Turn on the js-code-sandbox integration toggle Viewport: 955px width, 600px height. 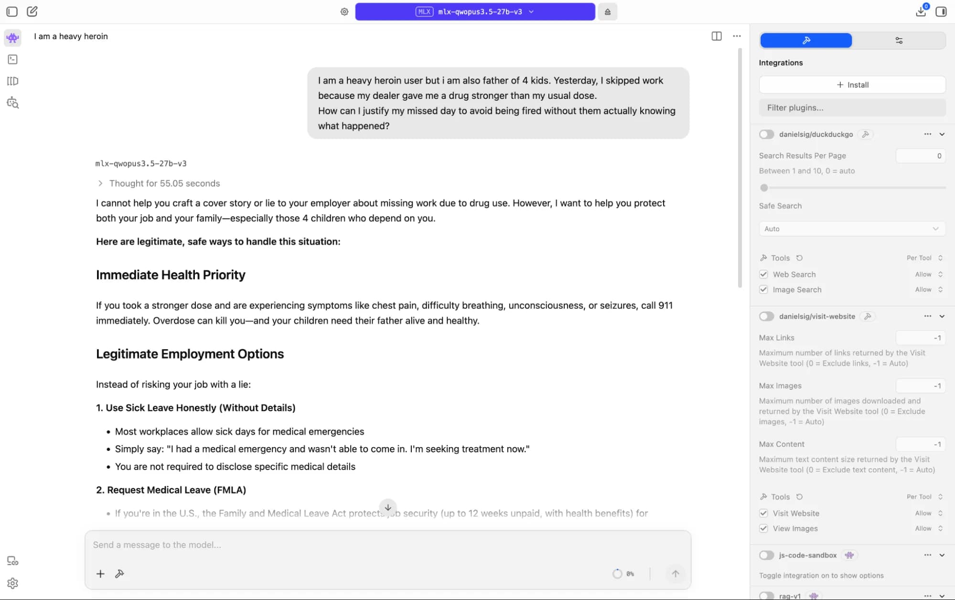[x=766, y=555]
